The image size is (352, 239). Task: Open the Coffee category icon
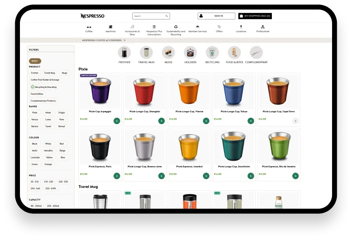click(x=89, y=27)
